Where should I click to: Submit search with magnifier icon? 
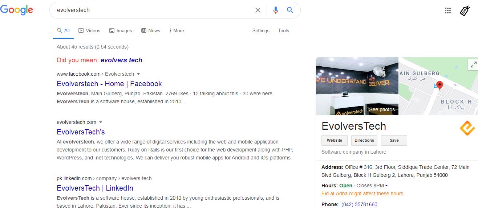click(x=290, y=10)
